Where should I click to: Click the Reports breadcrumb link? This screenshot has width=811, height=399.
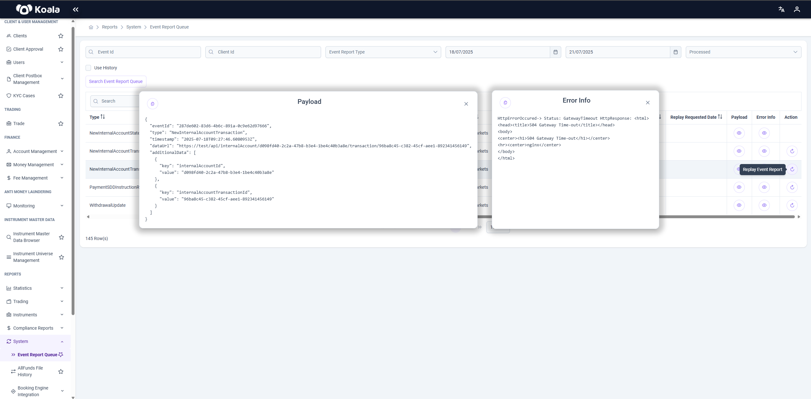click(x=110, y=27)
